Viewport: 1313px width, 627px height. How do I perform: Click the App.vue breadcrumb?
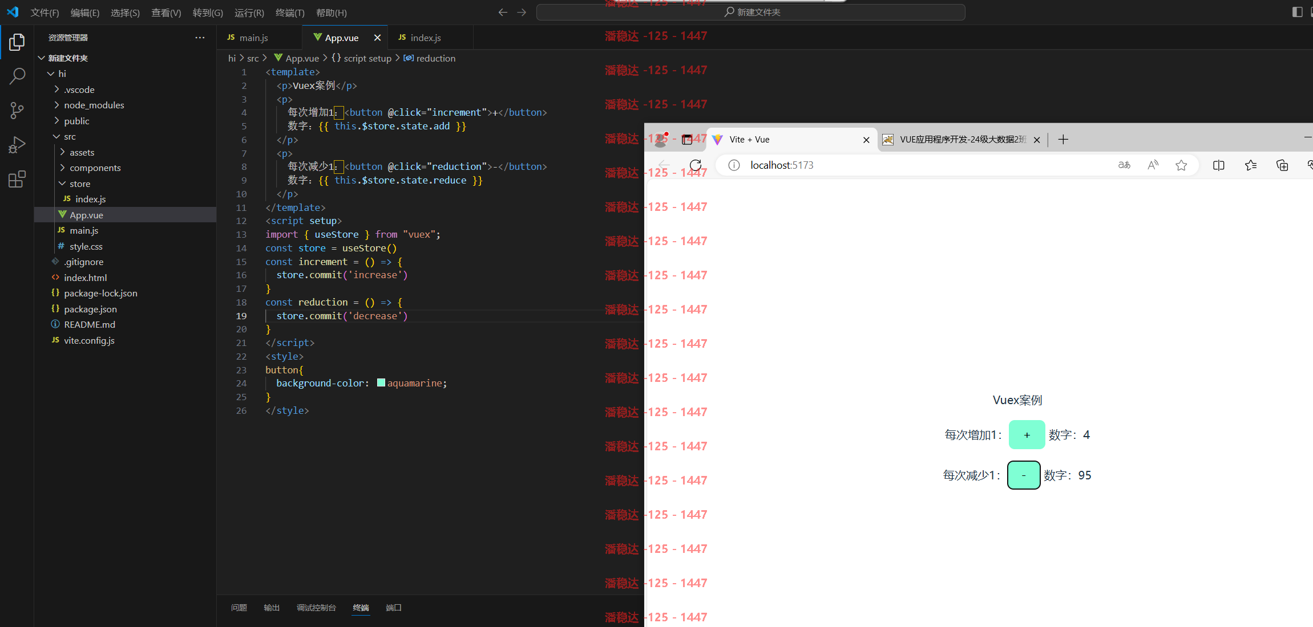[297, 58]
